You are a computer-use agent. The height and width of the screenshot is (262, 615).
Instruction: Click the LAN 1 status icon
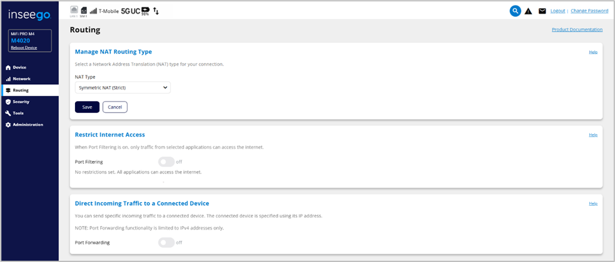coord(74,10)
